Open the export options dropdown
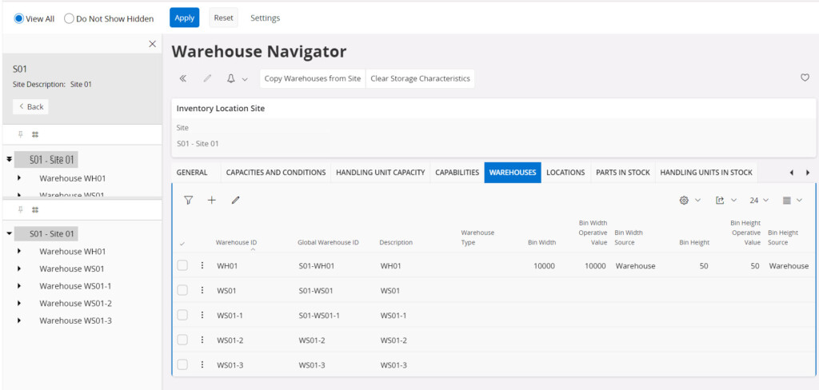 coord(725,201)
